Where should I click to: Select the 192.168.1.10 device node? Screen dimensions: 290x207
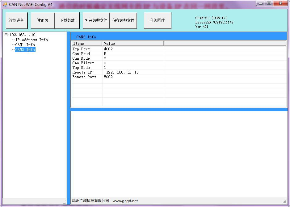pyautogui.click(x=22, y=35)
